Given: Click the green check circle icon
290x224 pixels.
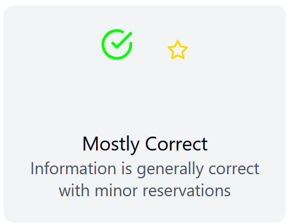Looking at the screenshot, I should tap(117, 45).
